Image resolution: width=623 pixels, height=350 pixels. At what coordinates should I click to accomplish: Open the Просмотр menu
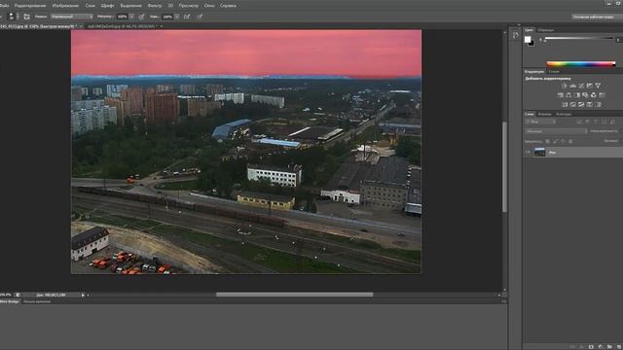coord(188,6)
